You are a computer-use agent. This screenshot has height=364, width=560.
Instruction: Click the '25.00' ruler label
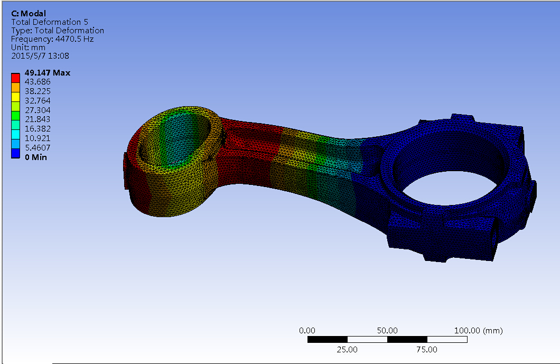tap(347, 349)
